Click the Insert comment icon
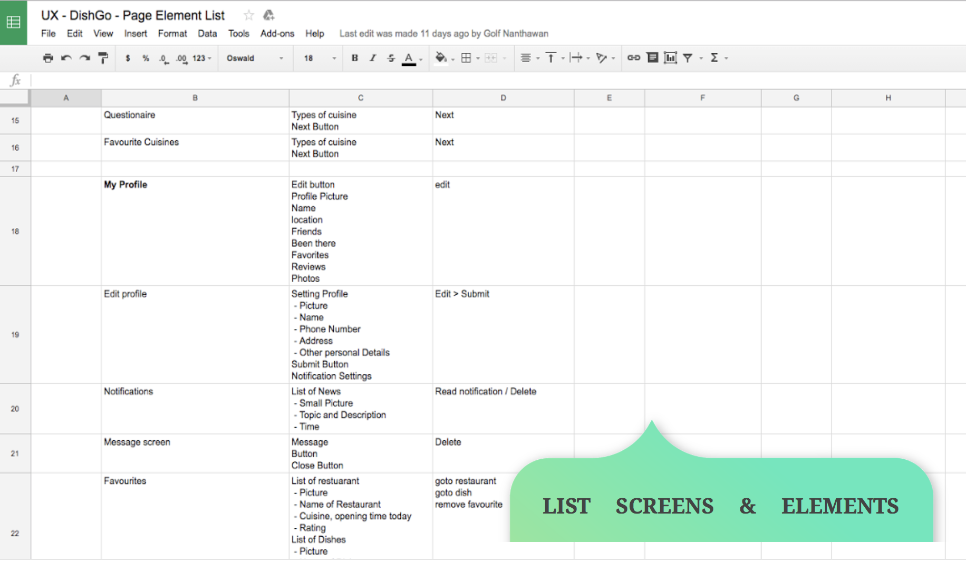The height and width of the screenshot is (561, 966). tap(652, 57)
